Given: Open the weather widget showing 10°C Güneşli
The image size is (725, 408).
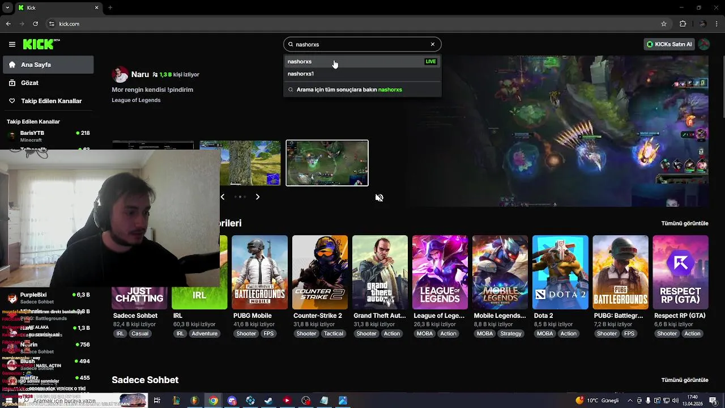Looking at the screenshot, I should pyautogui.click(x=596, y=401).
